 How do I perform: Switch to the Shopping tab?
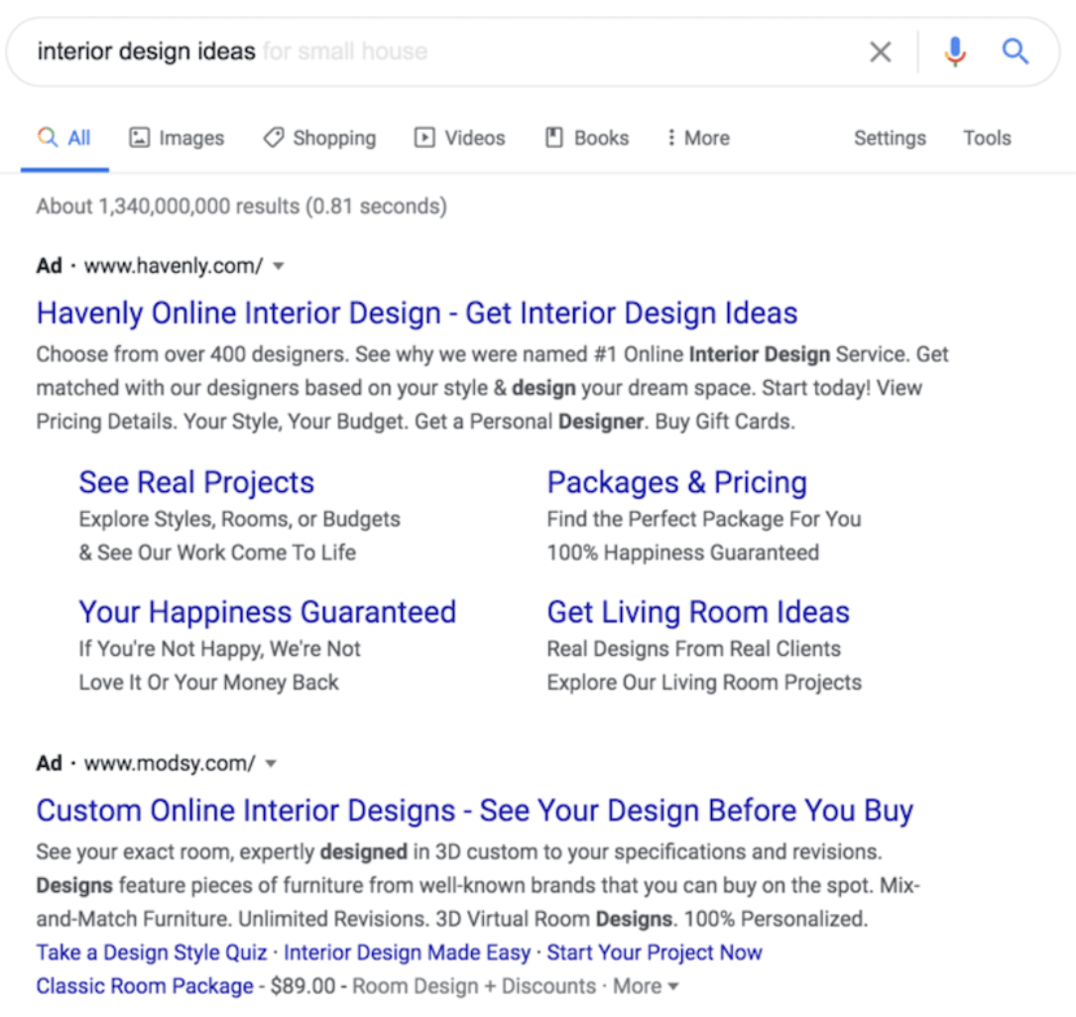pos(319,138)
